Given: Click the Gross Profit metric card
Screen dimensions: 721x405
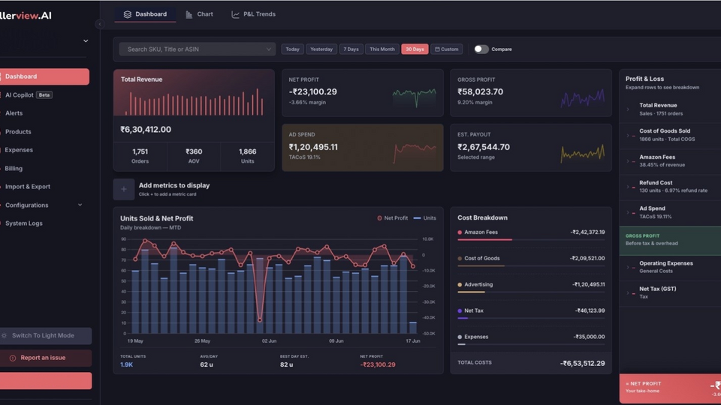Looking at the screenshot, I should pos(531,93).
